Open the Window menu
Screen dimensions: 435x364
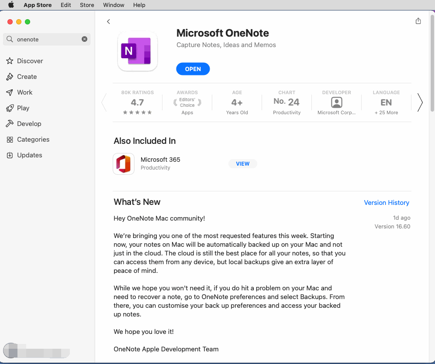114,5
